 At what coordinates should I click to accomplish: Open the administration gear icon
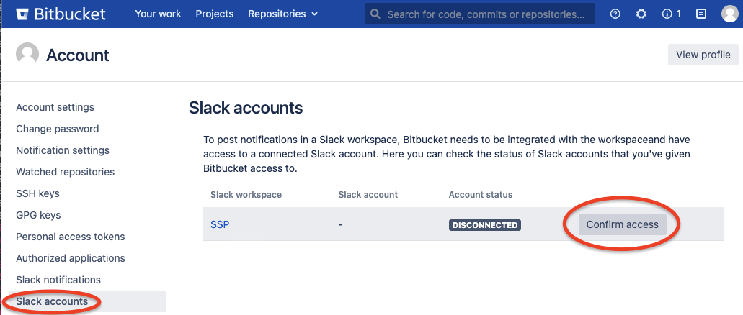click(641, 14)
